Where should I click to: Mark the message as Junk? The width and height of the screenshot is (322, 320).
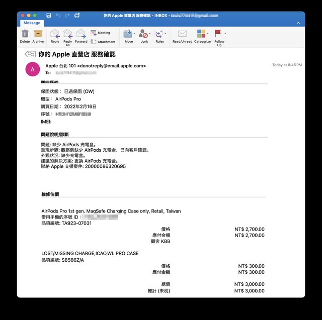pos(143,34)
